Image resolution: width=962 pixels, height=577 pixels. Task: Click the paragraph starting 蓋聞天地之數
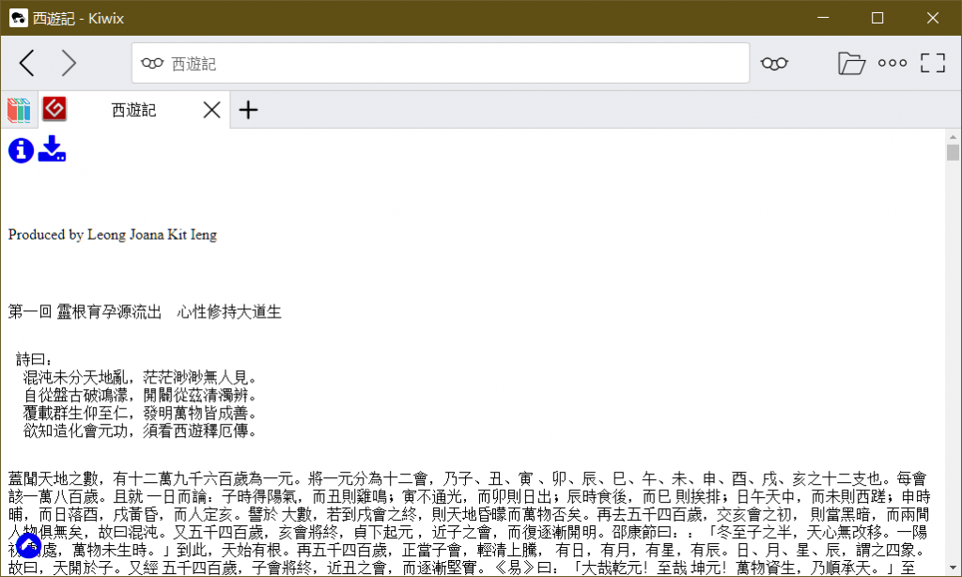click(470, 523)
